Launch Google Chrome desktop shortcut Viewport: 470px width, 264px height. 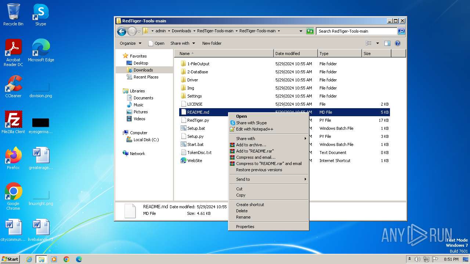[x=13, y=197]
